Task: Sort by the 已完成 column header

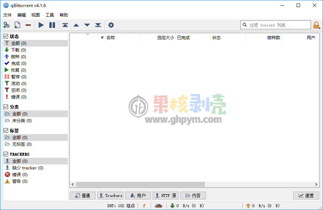Action: click(x=193, y=38)
